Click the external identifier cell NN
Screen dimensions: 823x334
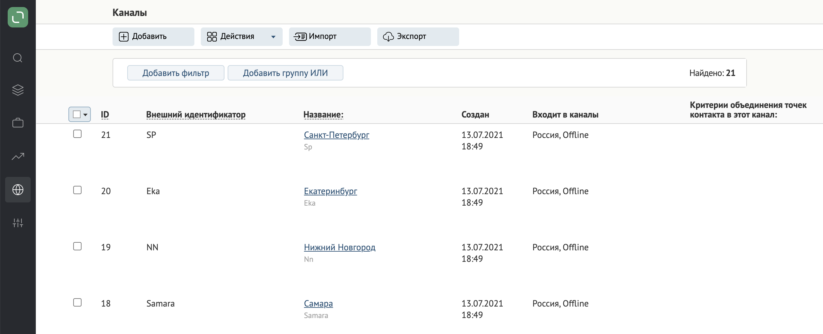click(x=152, y=247)
